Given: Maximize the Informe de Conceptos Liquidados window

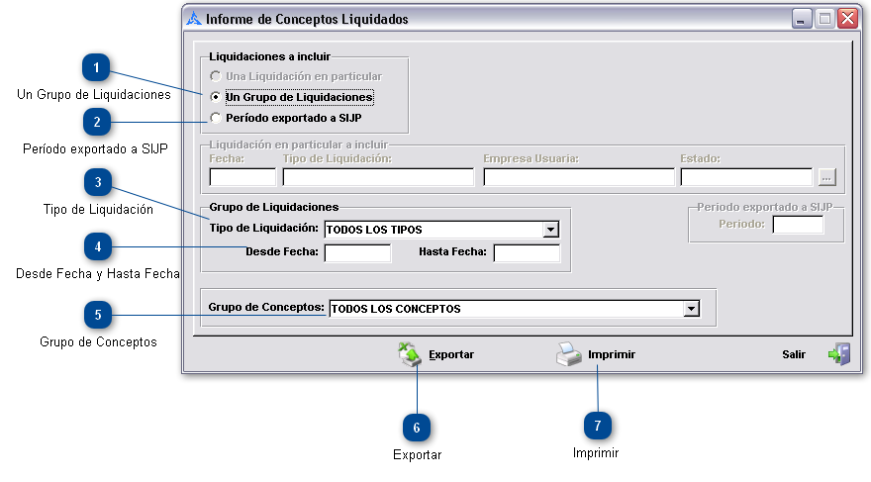Looking at the screenshot, I should 824,19.
